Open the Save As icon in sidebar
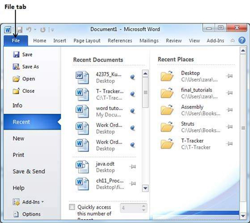 (16, 67)
